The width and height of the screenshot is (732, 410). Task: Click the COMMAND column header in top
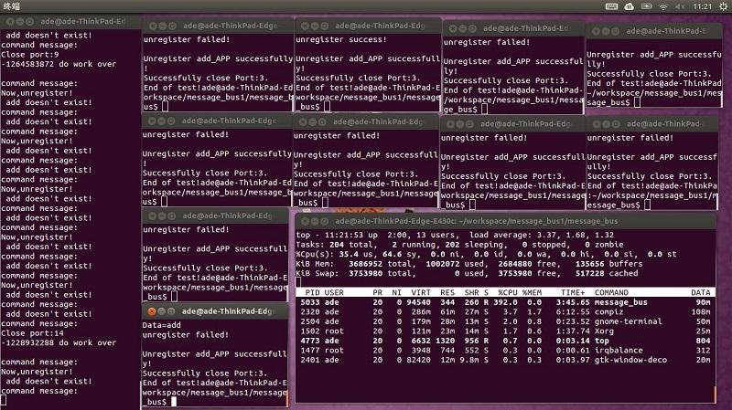pyautogui.click(x=611, y=292)
